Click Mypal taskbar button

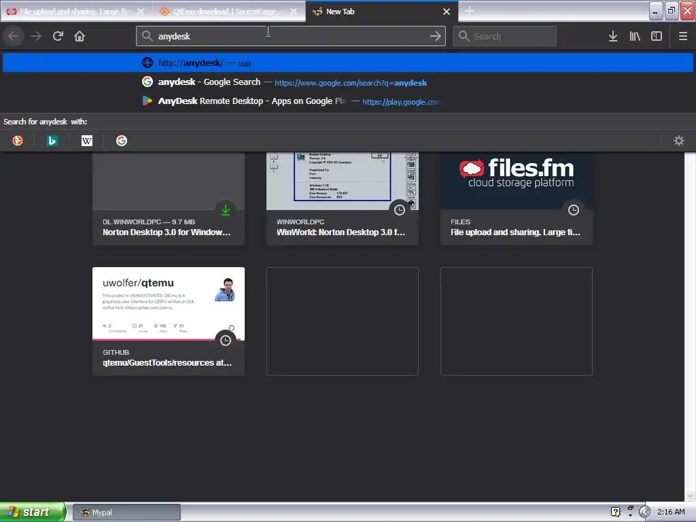point(126,512)
